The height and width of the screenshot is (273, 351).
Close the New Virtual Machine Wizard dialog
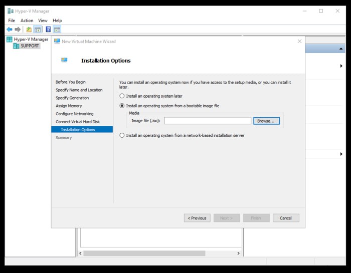[299, 41]
